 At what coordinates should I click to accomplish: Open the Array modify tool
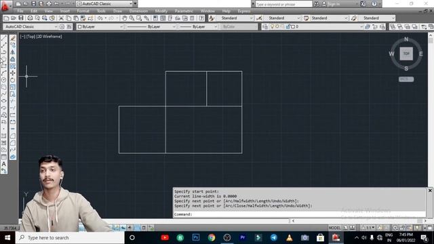coord(13,66)
